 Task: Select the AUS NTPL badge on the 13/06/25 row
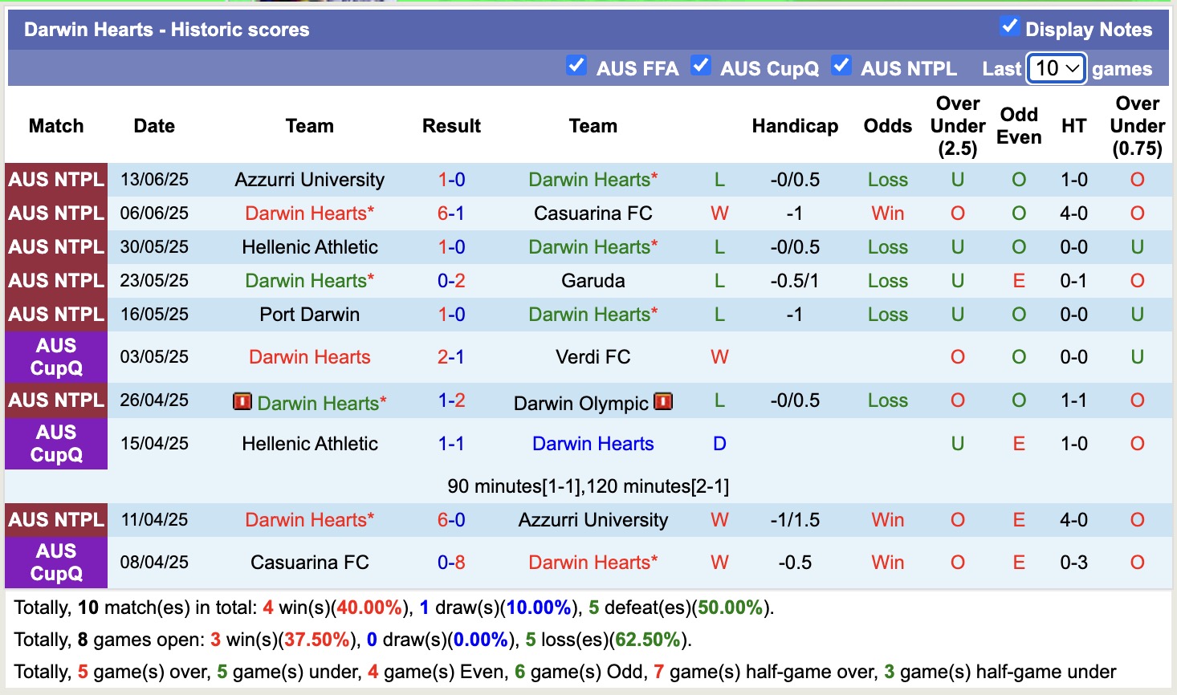pyautogui.click(x=55, y=179)
